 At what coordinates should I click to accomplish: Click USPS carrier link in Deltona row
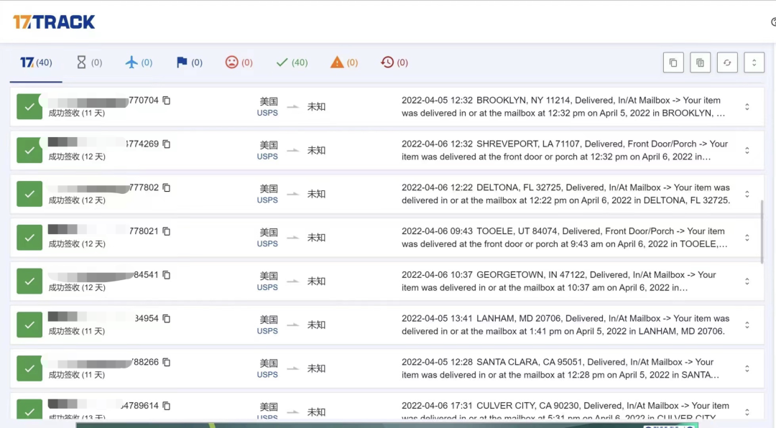tap(267, 200)
